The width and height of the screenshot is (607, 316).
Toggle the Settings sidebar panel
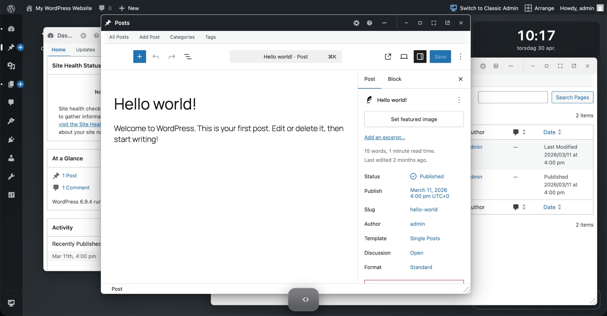click(x=420, y=57)
